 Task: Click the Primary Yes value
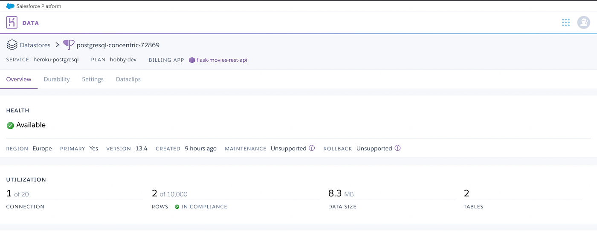94,149
